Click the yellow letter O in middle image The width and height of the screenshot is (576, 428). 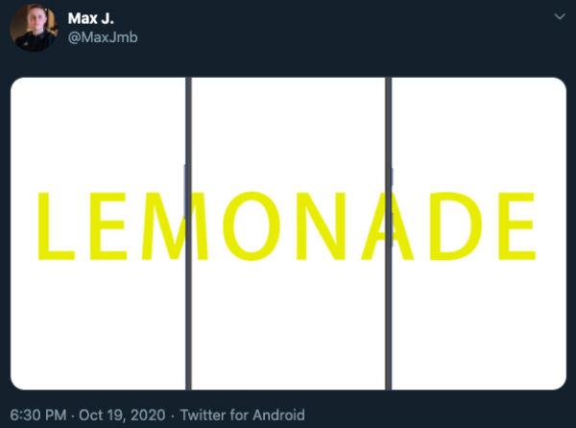[252, 226]
